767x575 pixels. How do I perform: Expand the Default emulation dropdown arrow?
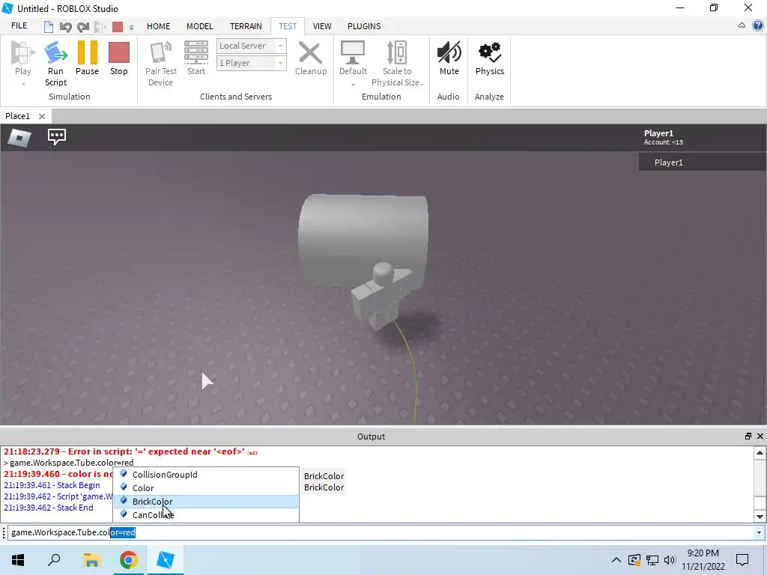click(x=353, y=85)
